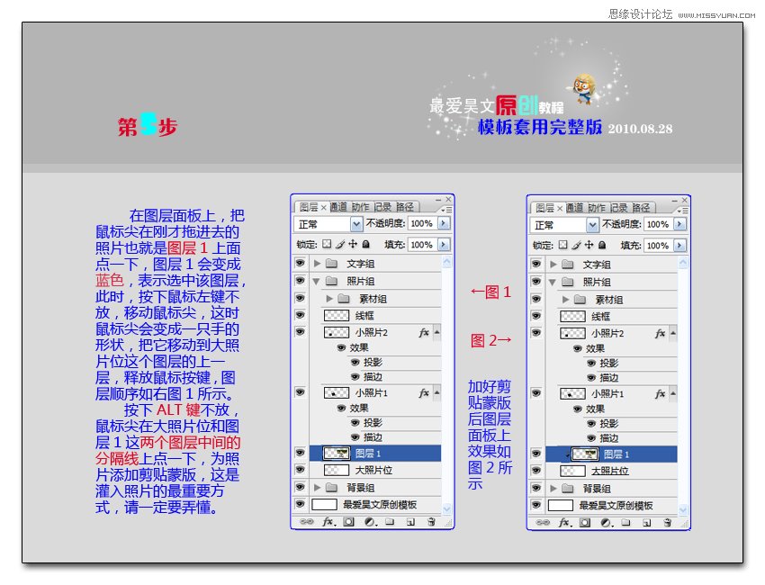Click scroll down arrow in left layers list

tap(447, 508)
